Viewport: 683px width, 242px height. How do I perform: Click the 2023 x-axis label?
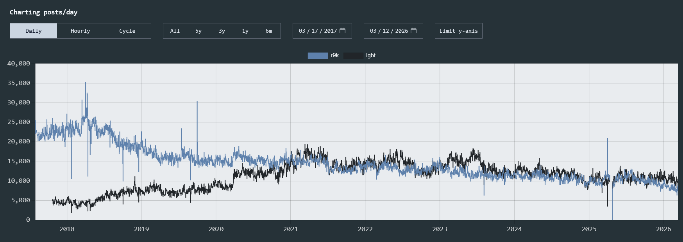pos(440,229)
